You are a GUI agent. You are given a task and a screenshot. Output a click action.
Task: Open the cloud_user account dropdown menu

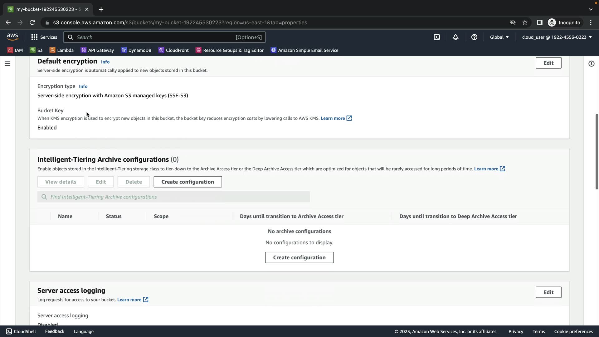pyautogui.click(x=557, y=37)
